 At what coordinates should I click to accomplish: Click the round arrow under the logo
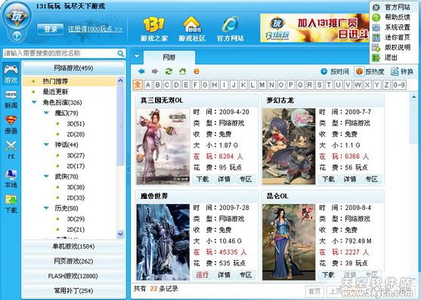17,36
